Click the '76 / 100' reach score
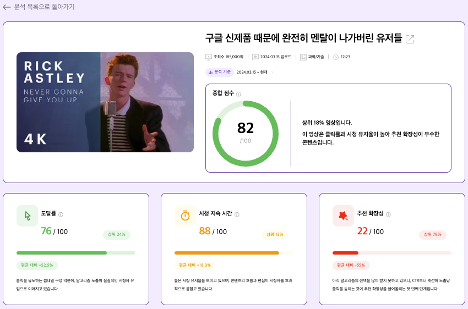 (x=55, y=231)
